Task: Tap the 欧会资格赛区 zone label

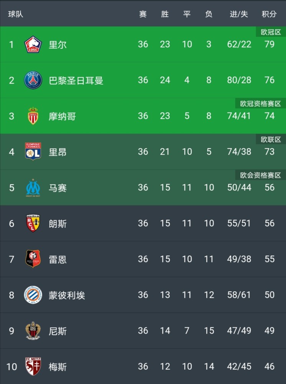Action: click(x=261, y=175)
